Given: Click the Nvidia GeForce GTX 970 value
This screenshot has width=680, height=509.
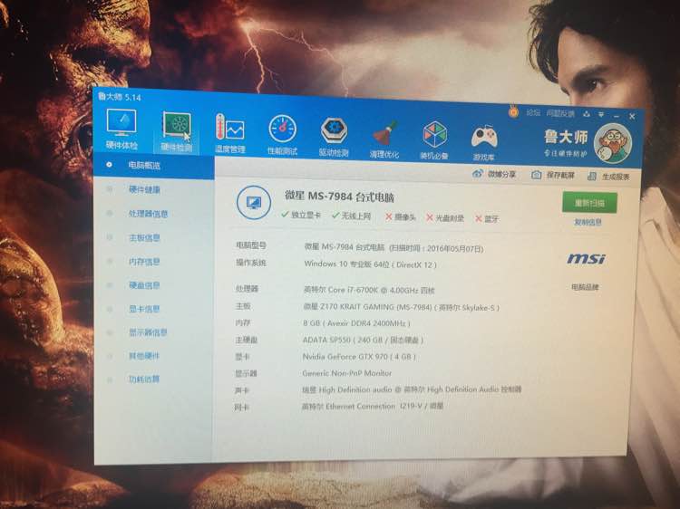Looking at the screenshot, I should (359, 357).
